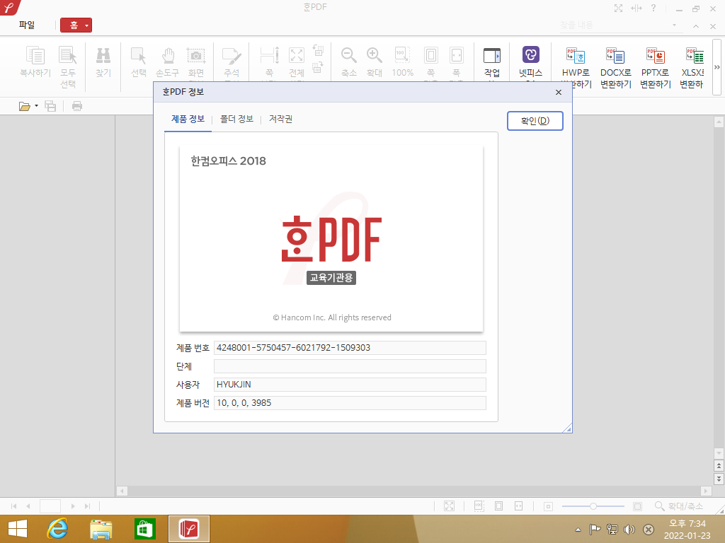Click the 모두 선택 select-all icon
The height and width of the screenshot is (543, 725).
pyautogui.click(x=67, y=55)
